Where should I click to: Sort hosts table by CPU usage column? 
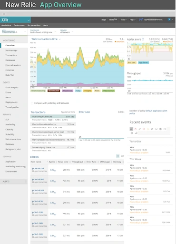tap(106, 162)
